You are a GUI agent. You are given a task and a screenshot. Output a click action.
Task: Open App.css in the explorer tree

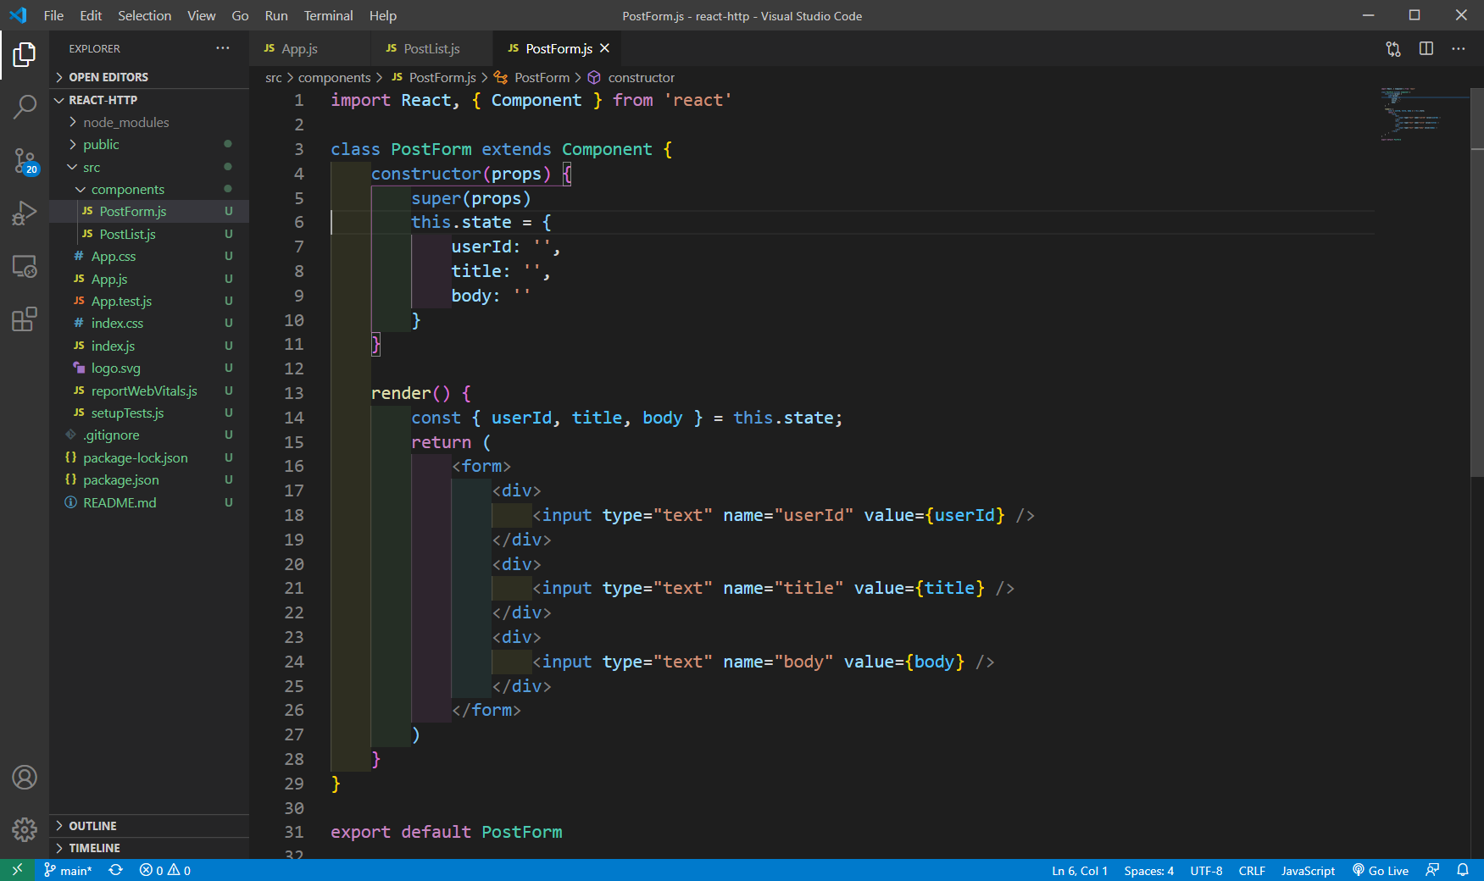(x=149, y=256)
